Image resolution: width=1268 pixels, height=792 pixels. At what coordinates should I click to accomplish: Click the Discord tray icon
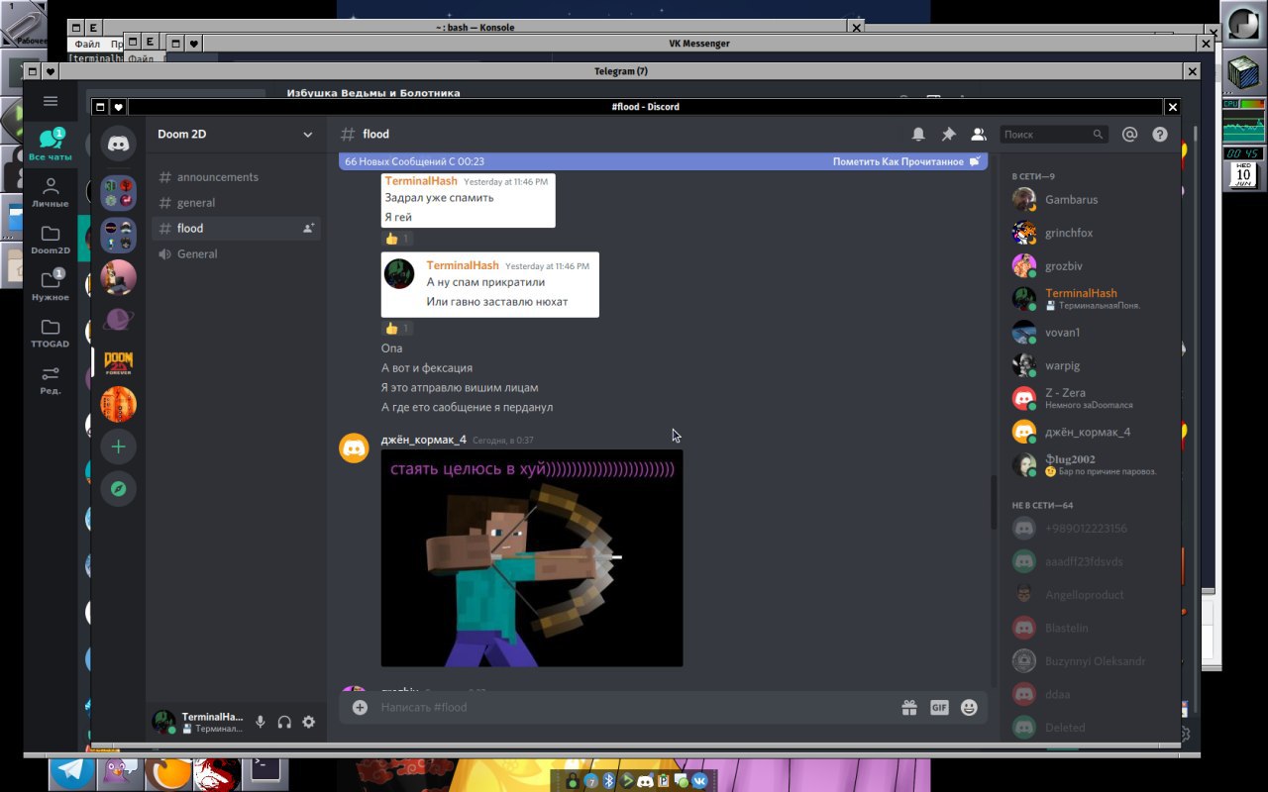(x=645, y=781)
